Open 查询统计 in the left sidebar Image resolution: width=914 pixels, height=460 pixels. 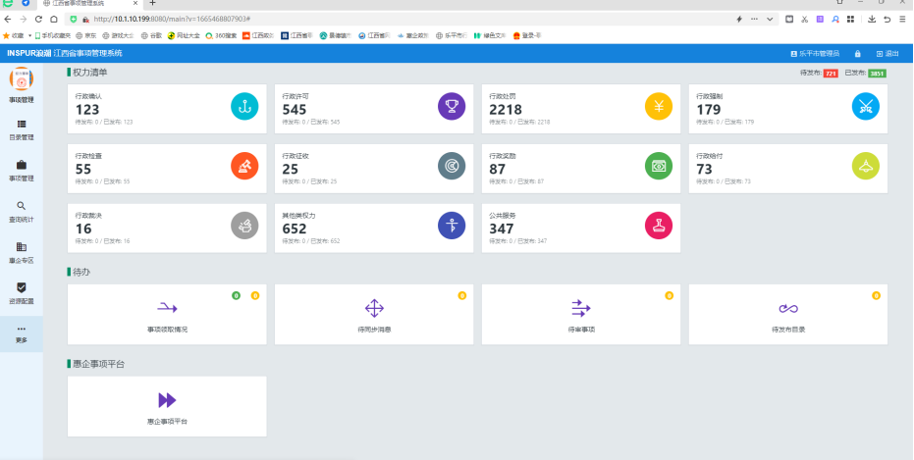[x=21, y=211]
